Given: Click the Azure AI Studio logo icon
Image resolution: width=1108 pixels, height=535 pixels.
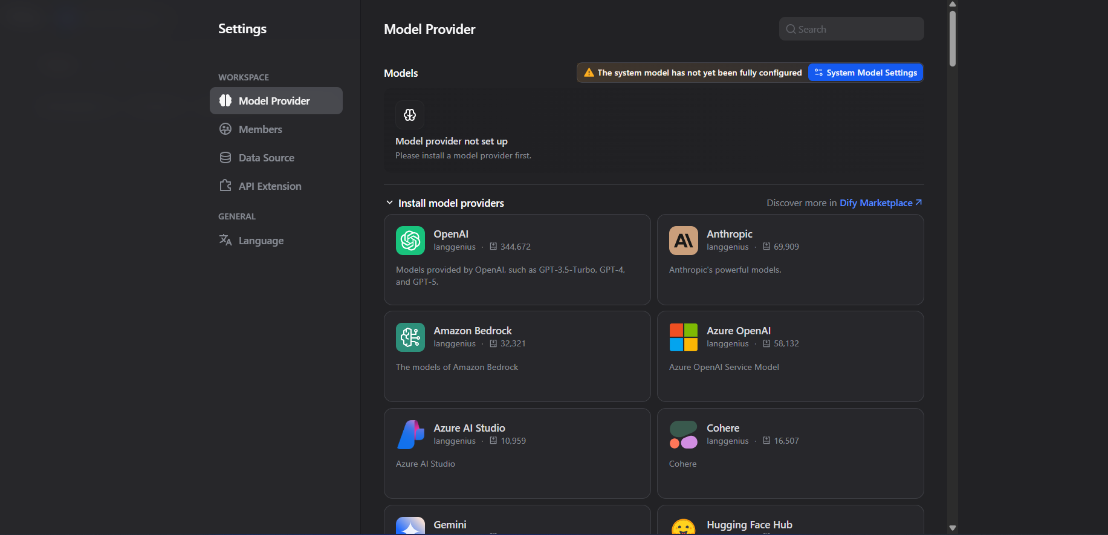Looking at the screenshot, I should pyautogui.click(x=410, y=435).
